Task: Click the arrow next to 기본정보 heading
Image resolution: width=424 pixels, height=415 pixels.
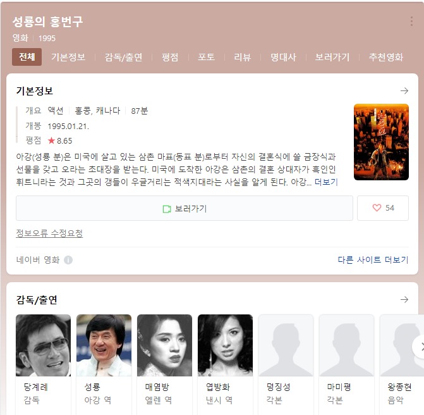Action: (x=404, y=90)
